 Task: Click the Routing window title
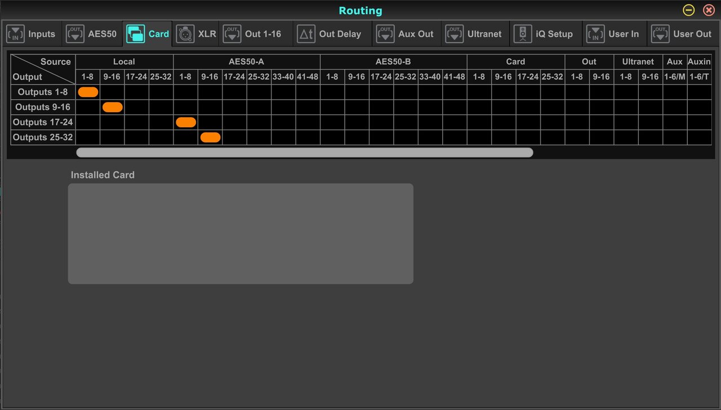pyautogui.click(x=360, y=11)
